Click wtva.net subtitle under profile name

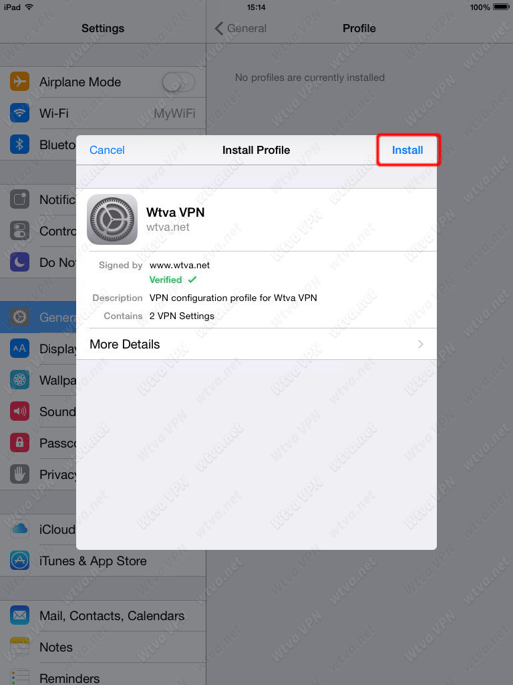pyautogui.click(x=168, y=227)
